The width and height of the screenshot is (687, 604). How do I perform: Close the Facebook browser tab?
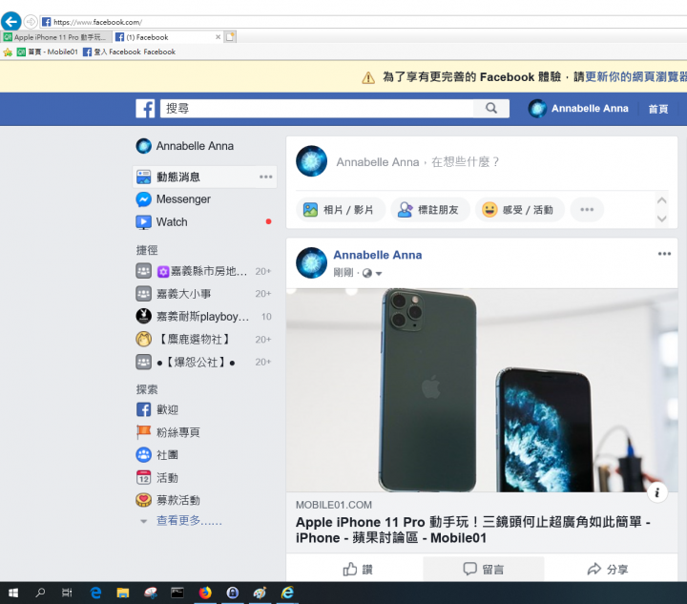pyautogui.click(x=218, y=37)
